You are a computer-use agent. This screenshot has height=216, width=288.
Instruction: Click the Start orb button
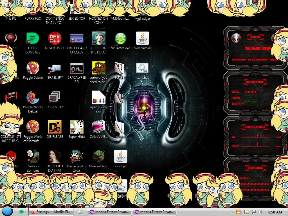tap(7, 211)
